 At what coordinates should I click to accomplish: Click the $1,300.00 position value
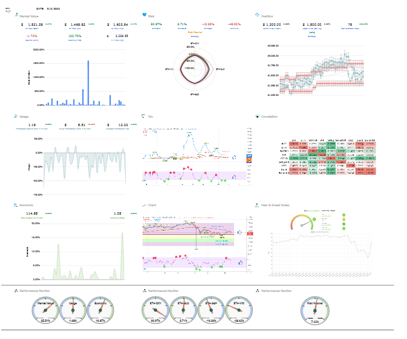[272, 24]
